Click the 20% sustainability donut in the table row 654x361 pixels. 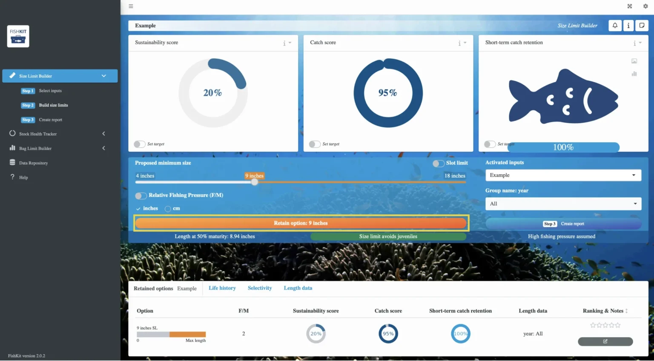[x=316, y=334]
